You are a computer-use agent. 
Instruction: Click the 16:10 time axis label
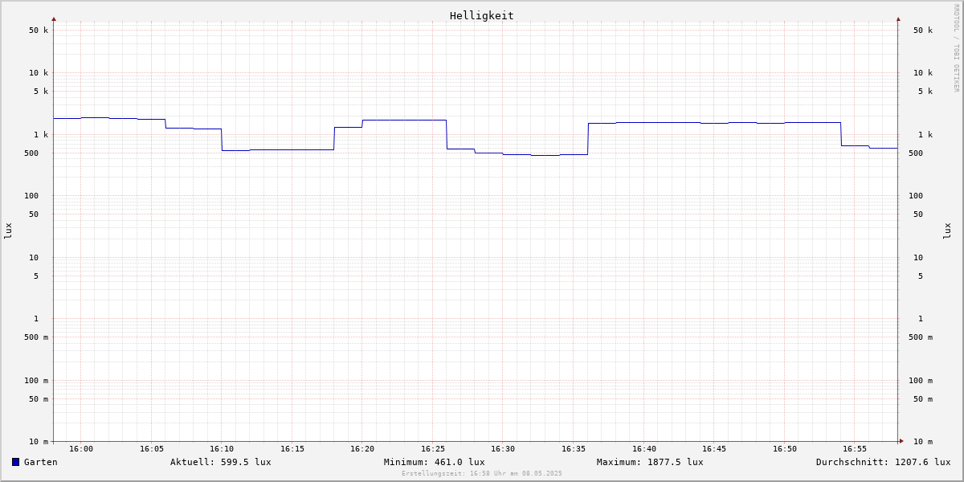tap(222, 449)
